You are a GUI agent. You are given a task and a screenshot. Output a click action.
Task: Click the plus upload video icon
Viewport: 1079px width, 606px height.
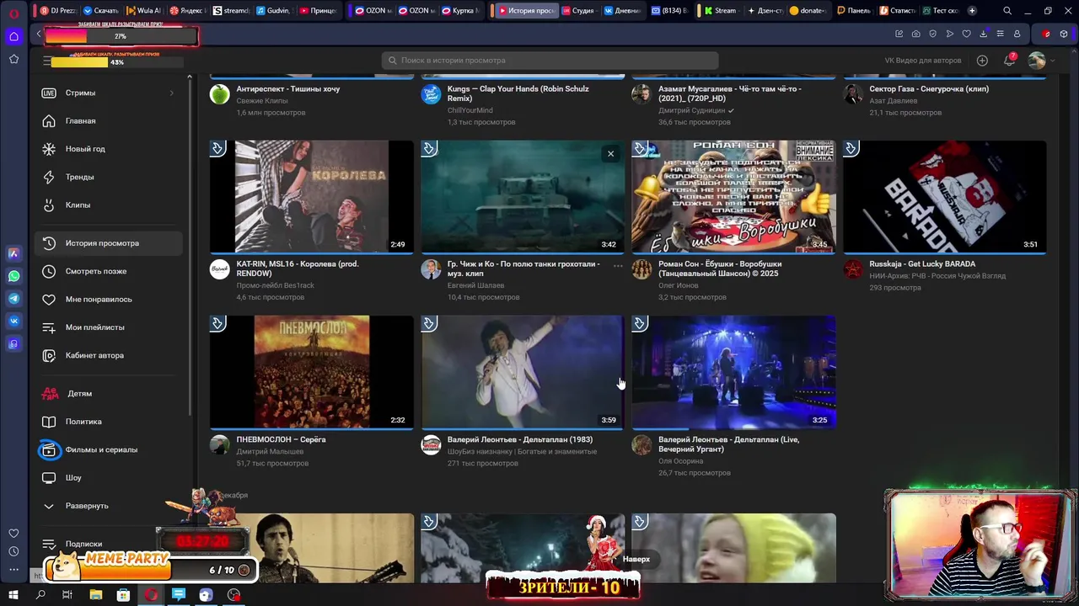[982, 61]
